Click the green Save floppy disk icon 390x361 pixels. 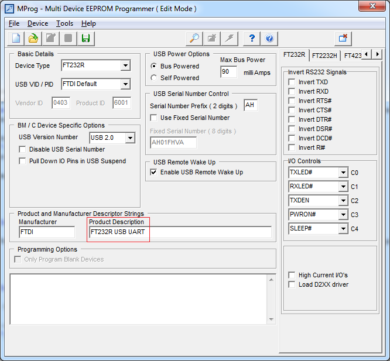[x=86, y=38]
